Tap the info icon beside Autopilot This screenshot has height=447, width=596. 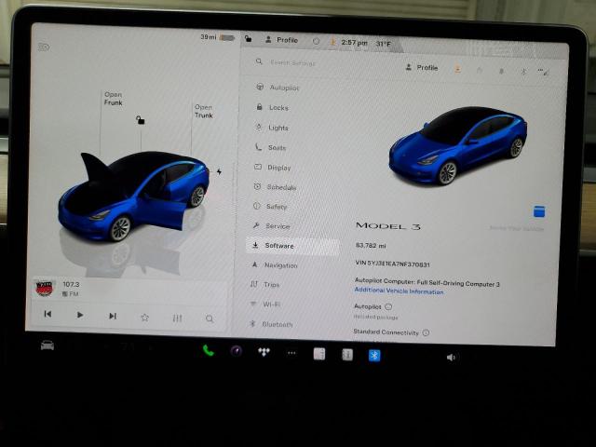coord(388,306)
